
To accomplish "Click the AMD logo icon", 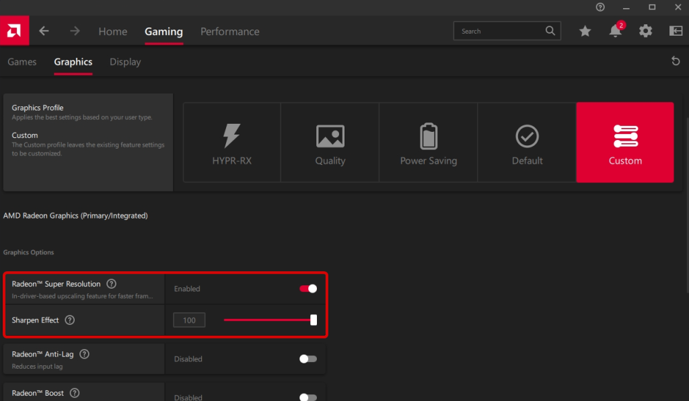I will 13,31.
